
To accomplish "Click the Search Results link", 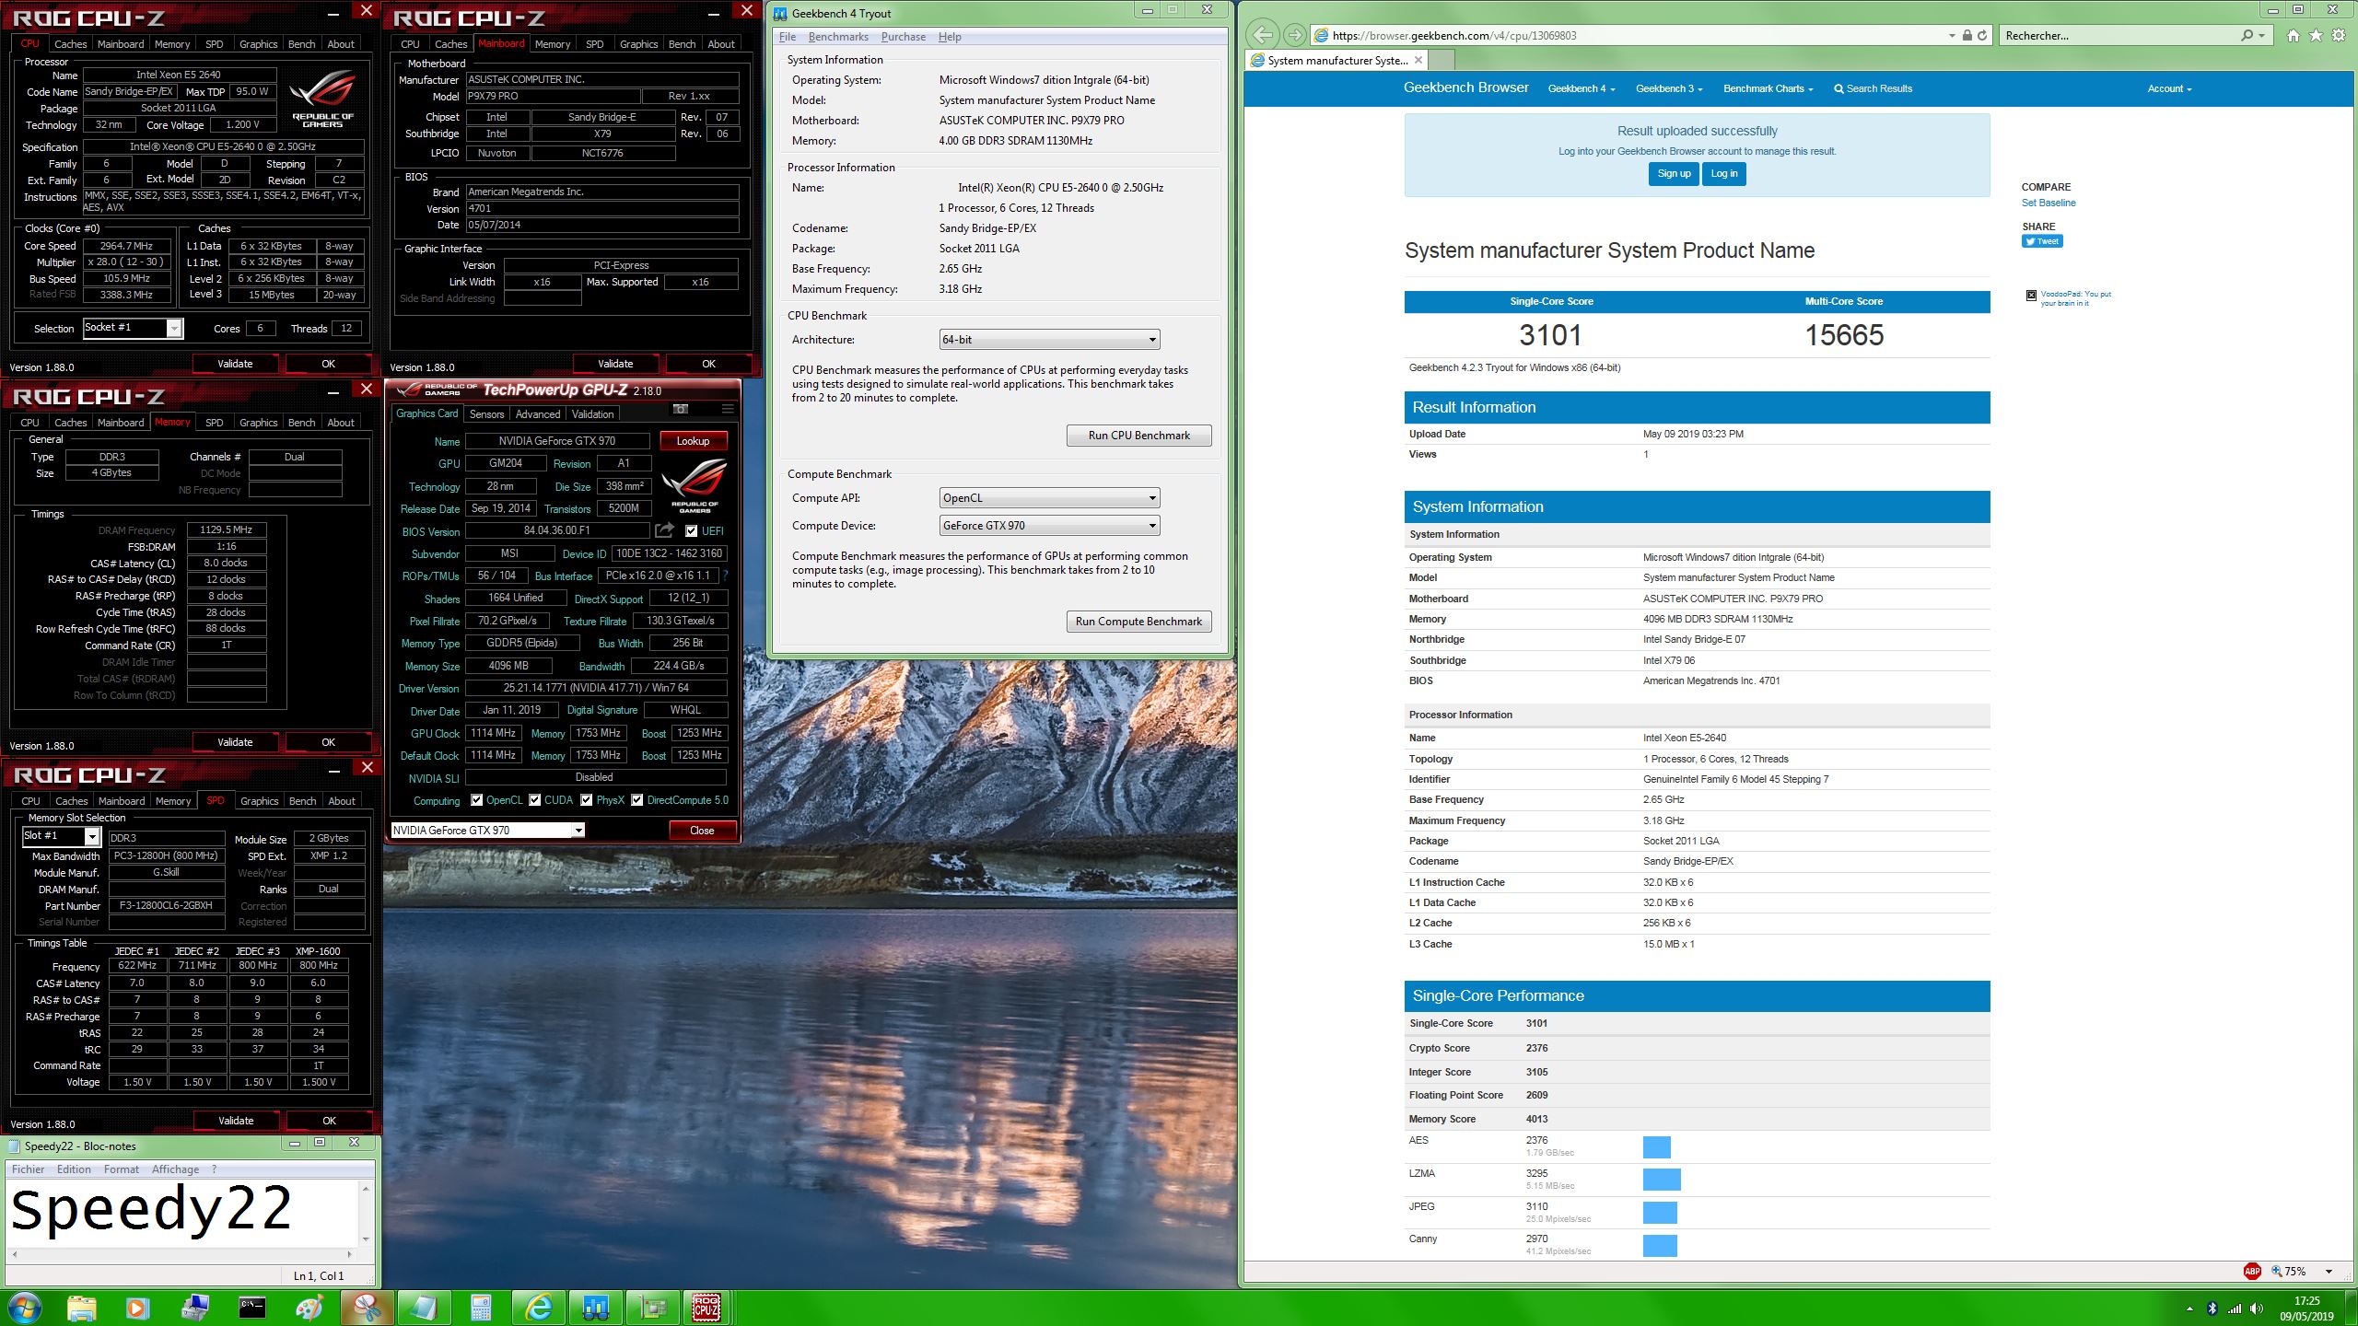I will 1873,88.
